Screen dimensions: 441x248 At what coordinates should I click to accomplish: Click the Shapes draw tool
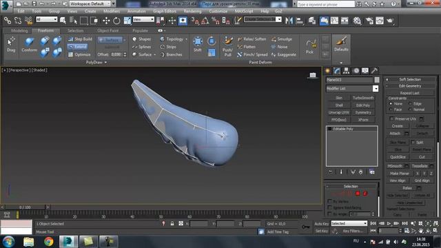tap(142, 39)
